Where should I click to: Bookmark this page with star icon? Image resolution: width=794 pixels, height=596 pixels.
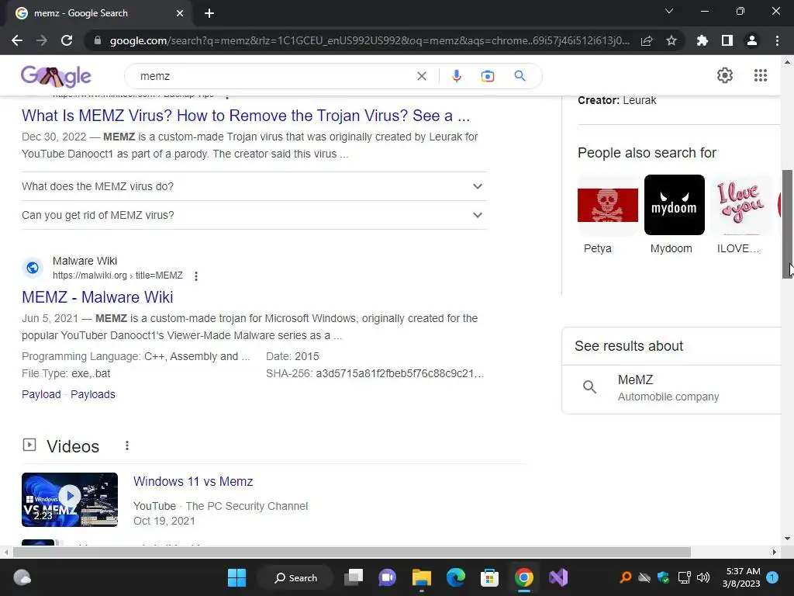click(x=671, y=40)
